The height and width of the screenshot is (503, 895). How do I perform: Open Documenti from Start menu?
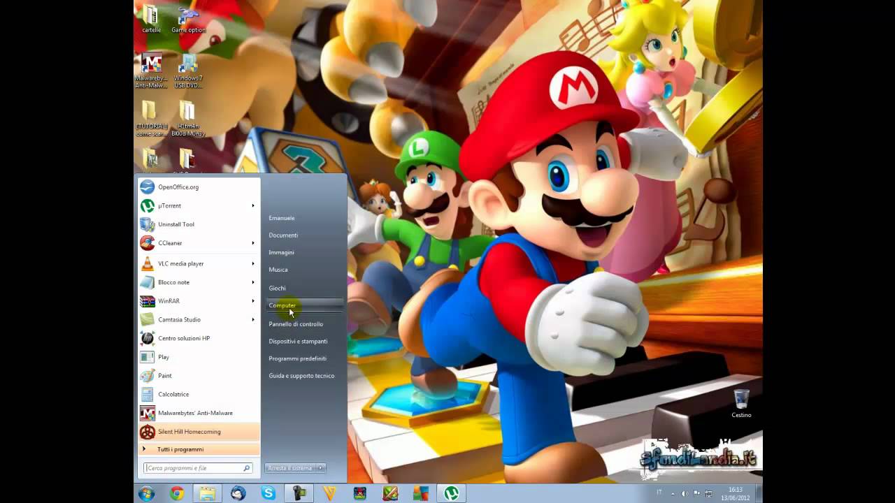283,235
